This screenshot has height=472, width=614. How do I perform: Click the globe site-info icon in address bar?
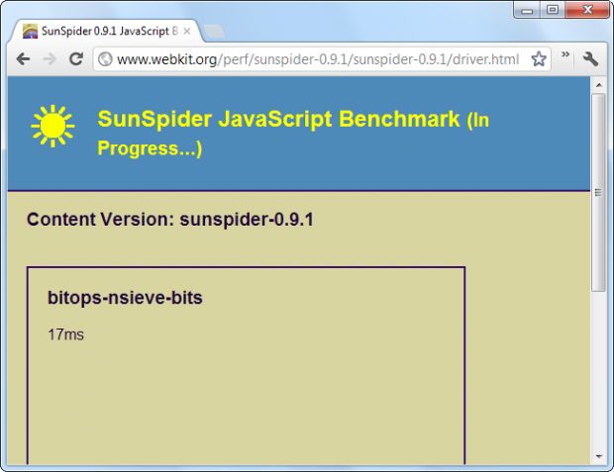coord(105,59)
